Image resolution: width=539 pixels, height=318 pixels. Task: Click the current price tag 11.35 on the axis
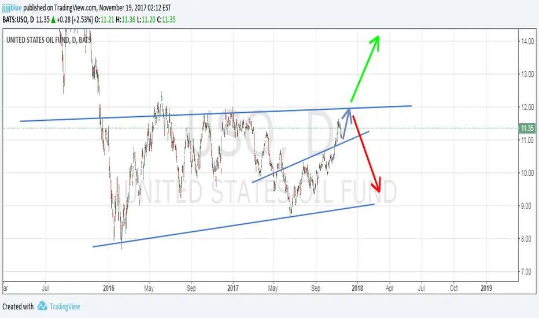point(527,128)
